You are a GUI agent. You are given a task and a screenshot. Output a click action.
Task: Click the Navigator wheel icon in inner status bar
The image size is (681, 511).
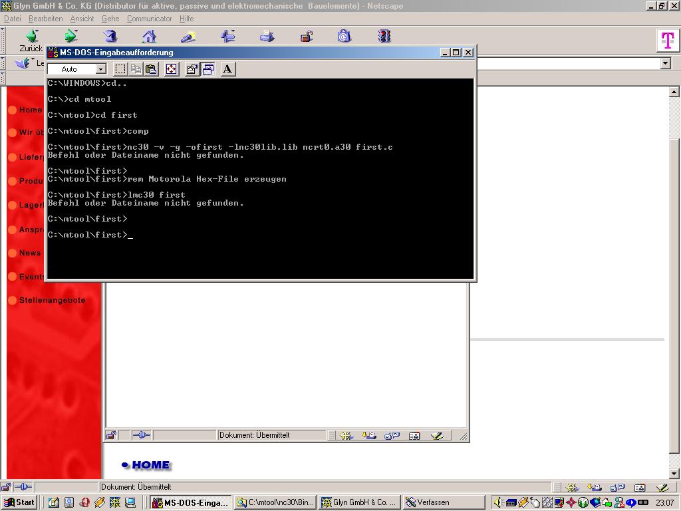click(346, 435)
